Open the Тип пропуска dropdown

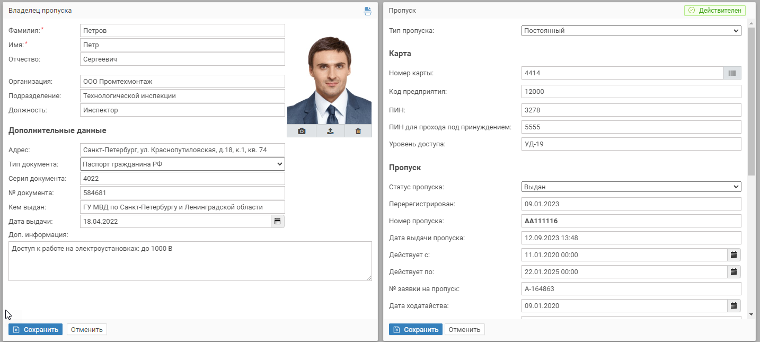(x=631, y=31)
